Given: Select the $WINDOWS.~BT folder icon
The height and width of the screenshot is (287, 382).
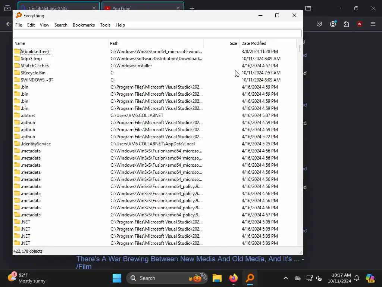Looking at the screenshot, I should [x=17, y=80].
